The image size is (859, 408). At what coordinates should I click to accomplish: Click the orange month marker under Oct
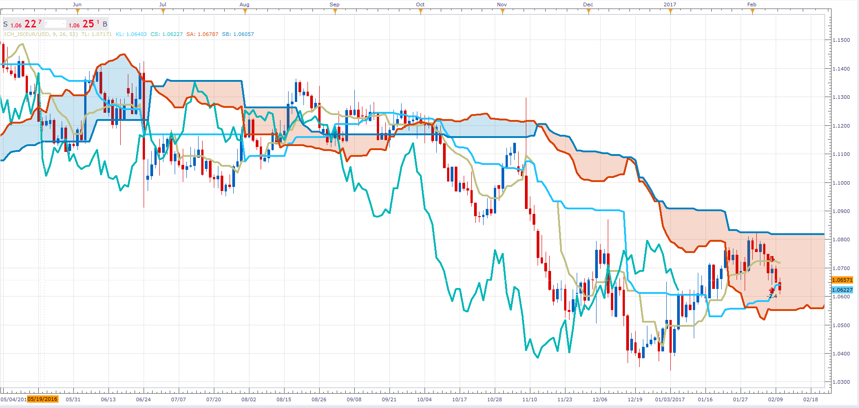pos(420,12)
